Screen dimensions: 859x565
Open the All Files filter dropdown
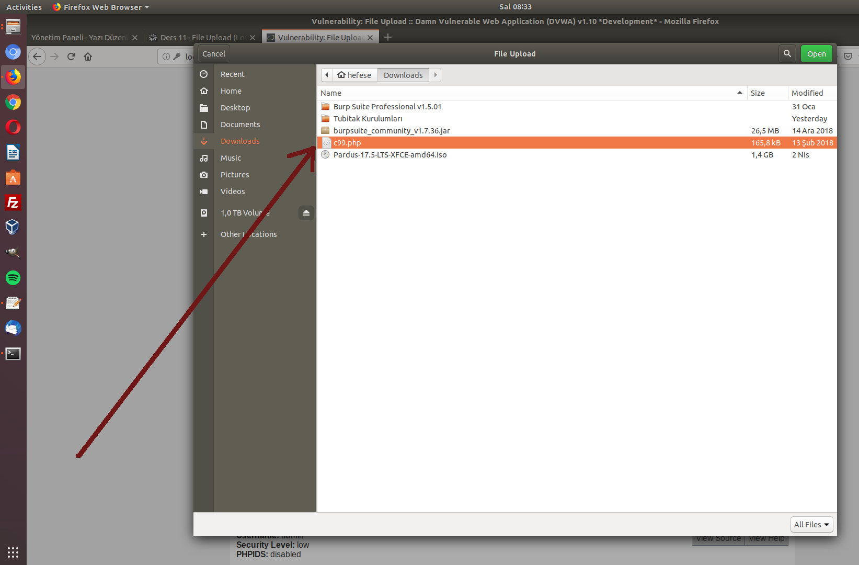click(x=811, y=524)
